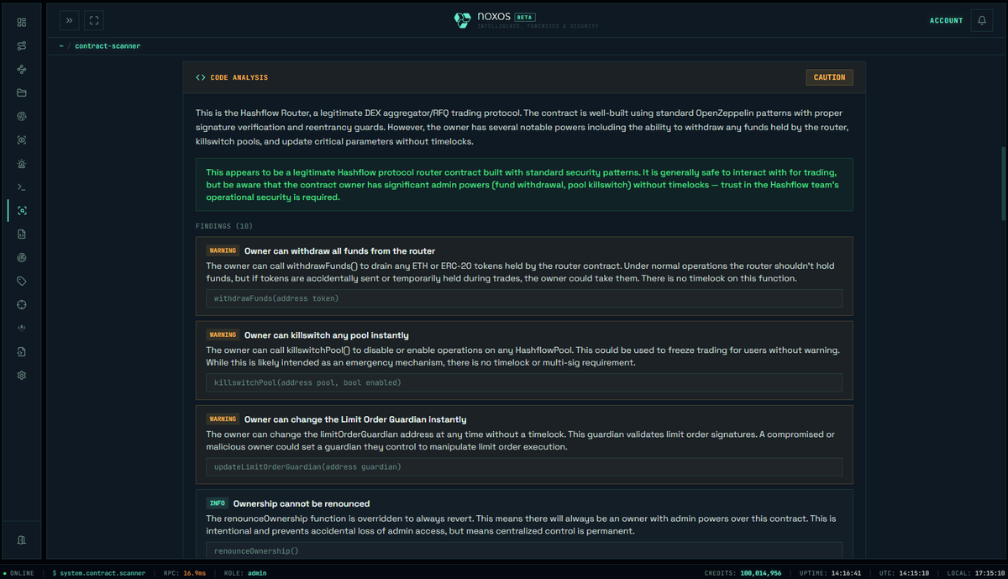This screenshot has width=1008, height=579.
Task: Click WARNING badge on killswitch finding
Action: pos(223,334)
